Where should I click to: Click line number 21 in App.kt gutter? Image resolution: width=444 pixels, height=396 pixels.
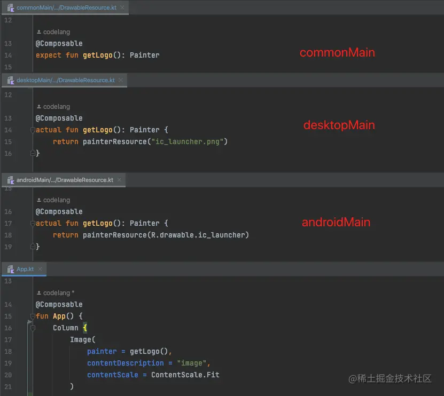8,387
